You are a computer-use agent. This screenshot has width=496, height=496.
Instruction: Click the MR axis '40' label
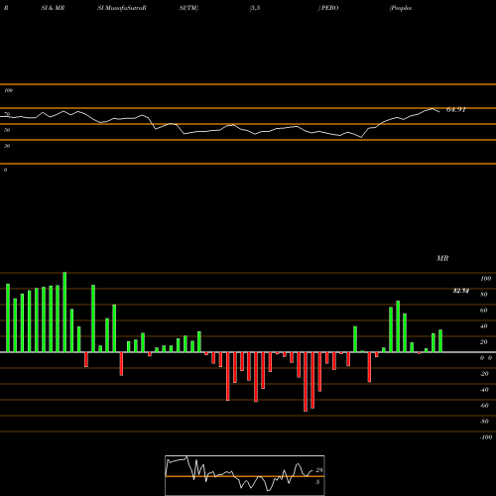point(484,326)
